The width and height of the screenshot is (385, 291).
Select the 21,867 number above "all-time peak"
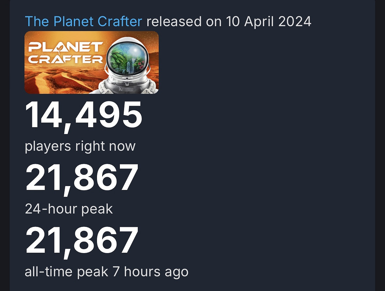(x=82, y=241)
